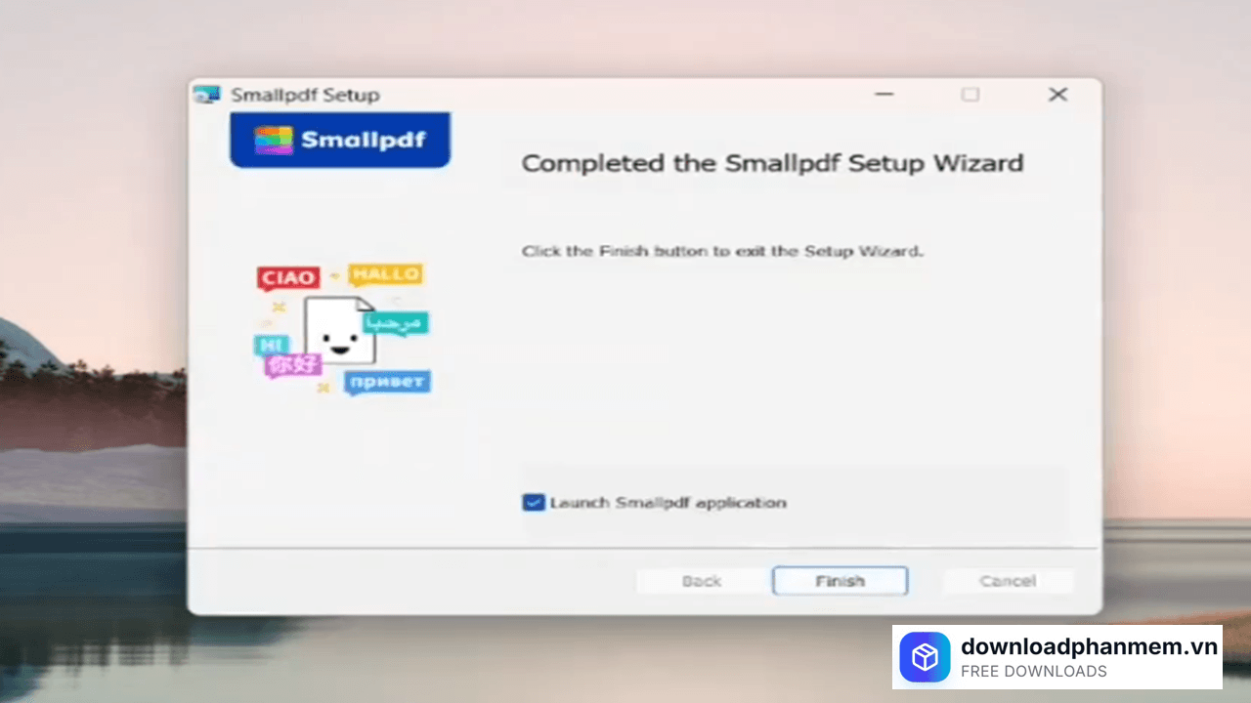1251x703 pixels.
Task: Click the teal Arabic greeting bubble
Action: pos(396,322)
